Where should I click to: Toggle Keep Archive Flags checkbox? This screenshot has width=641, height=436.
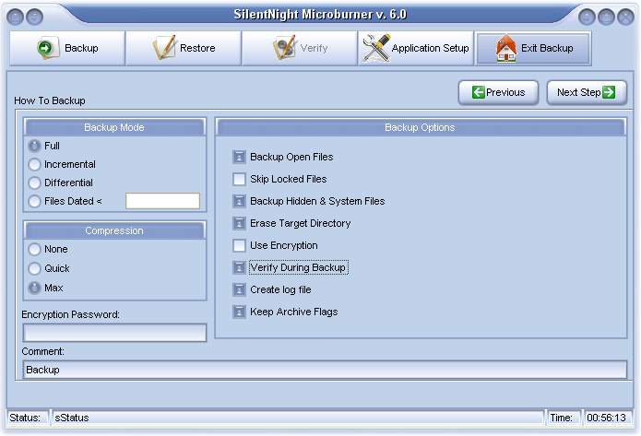pyautogui.click(x=239, y=312)
